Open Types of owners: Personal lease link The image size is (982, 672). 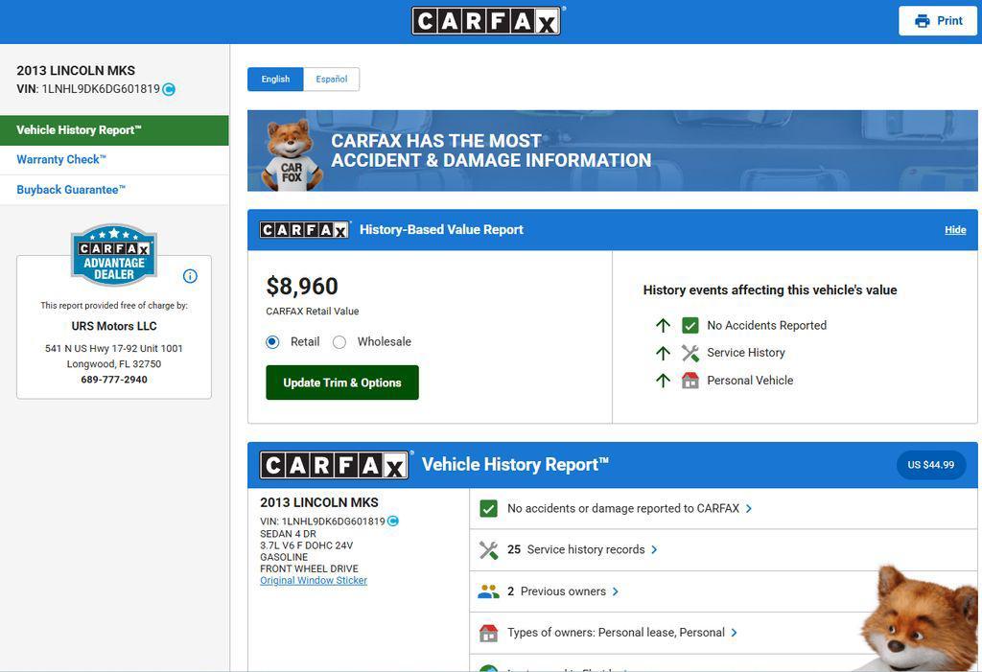[616, 633]
